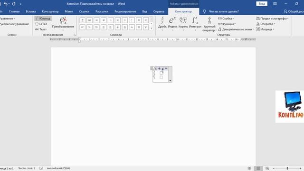Screen dimensions: 304x171
Task: Insert the approximately-congruent symbol
Action: 124,27
